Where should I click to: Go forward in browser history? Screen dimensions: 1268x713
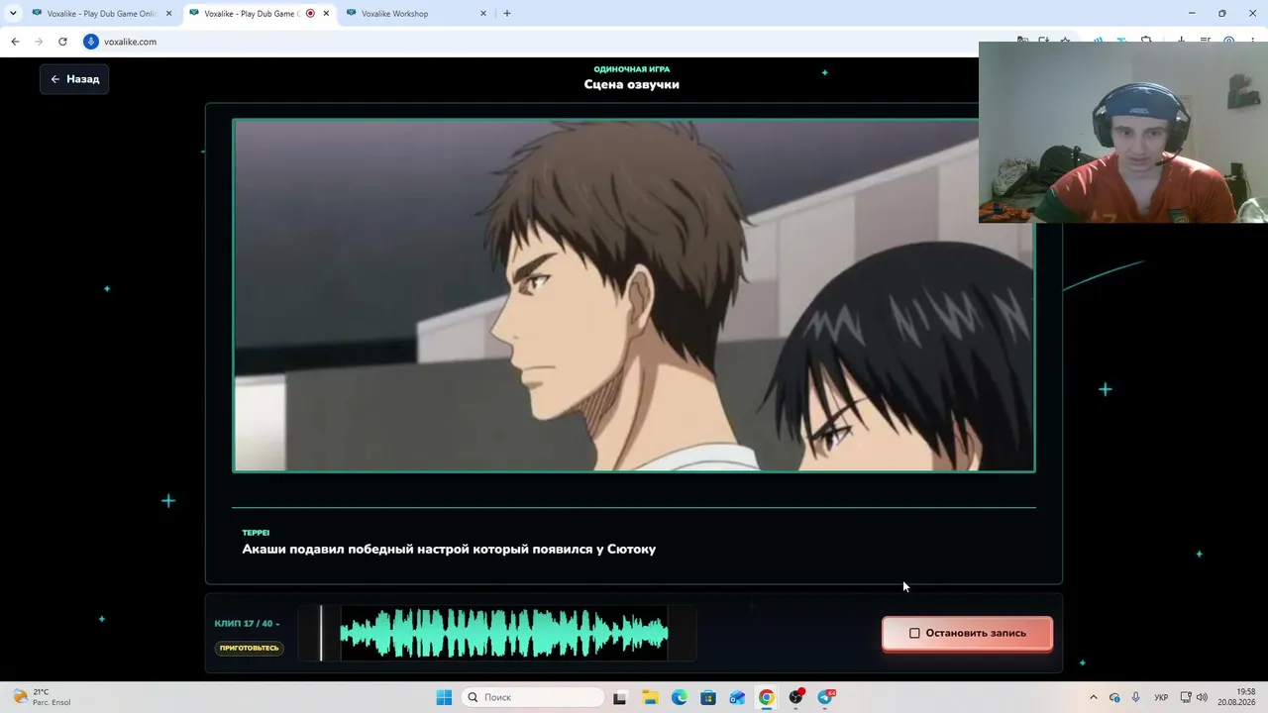(x=39, y=42)
